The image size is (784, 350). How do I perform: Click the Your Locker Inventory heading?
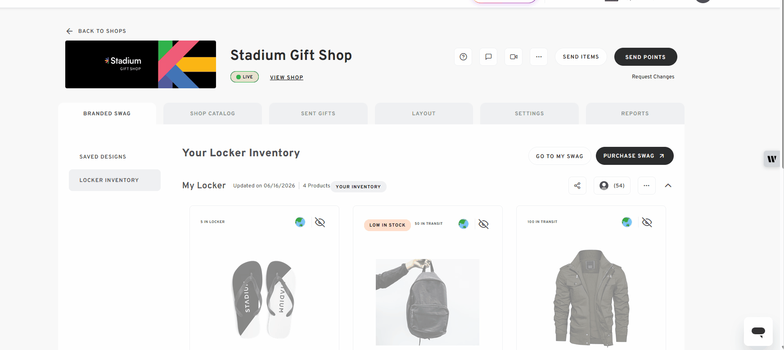pyautogui.click(x=241, y=153)
